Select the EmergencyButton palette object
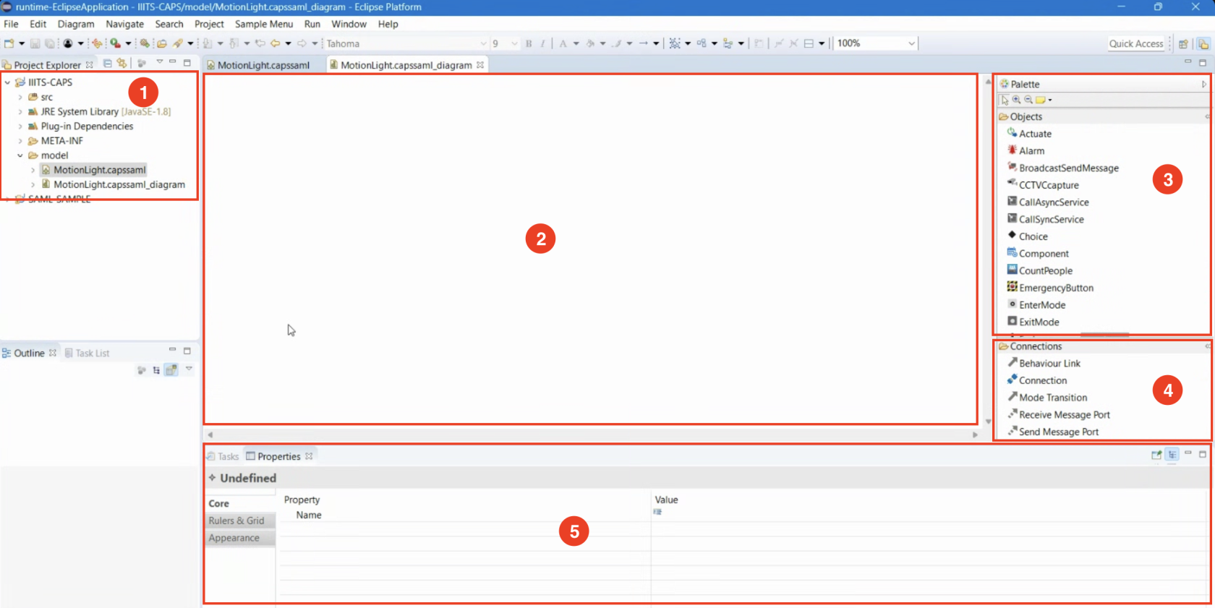This screenshot has width=1215, height=608. pos(1055,288)
